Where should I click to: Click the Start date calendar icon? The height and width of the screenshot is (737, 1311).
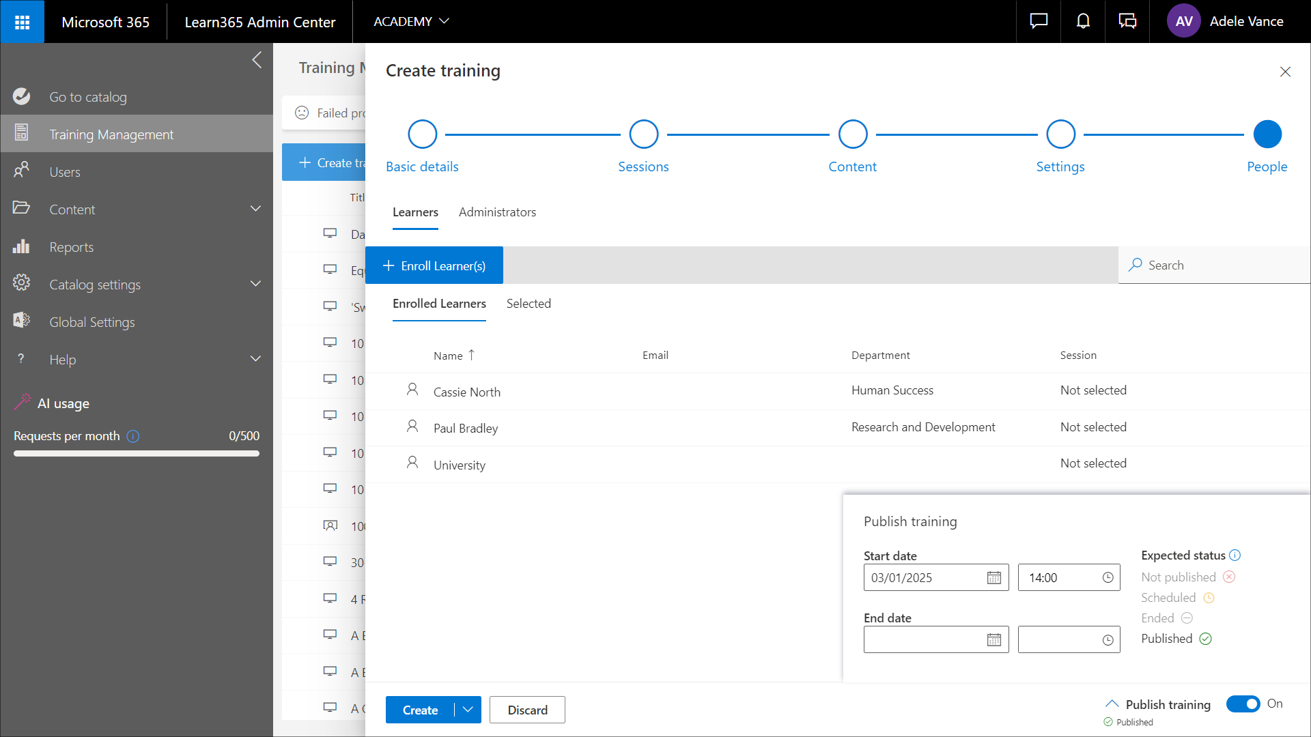coord(993,578)
